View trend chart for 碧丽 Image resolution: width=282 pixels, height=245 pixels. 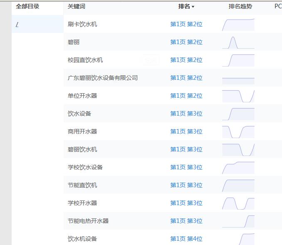coord(238,42)
